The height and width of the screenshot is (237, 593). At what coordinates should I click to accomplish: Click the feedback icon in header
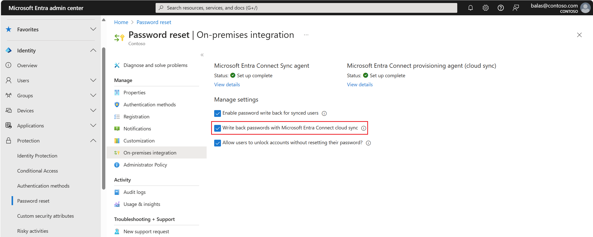(x=516, y=8)
